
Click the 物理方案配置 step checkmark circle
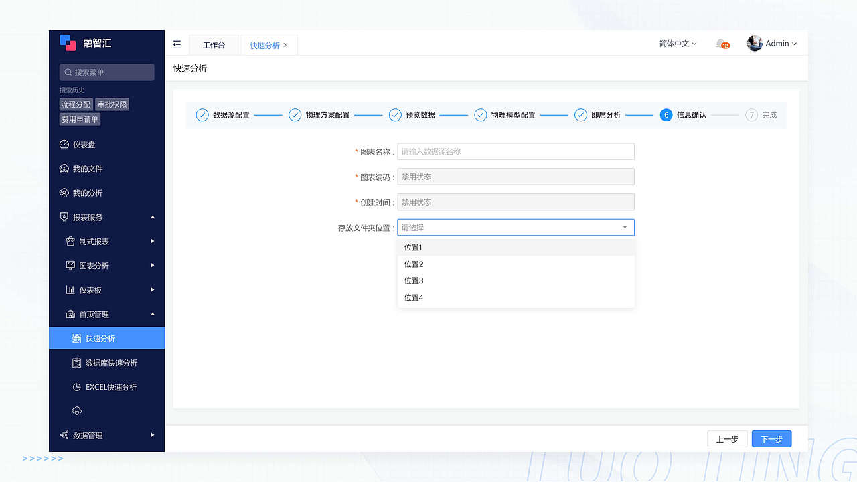point(295,115)
